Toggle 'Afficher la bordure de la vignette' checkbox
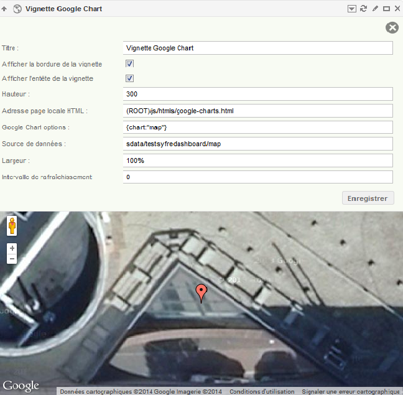 click(x=129, y=63)
